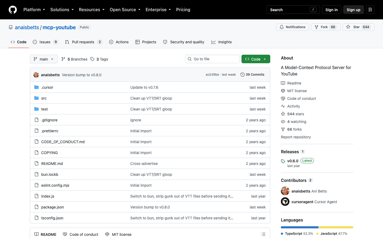This screenshot has height=239, width=383.
Task: Open the GitHub logo homepage
Action: click(13, 10)
